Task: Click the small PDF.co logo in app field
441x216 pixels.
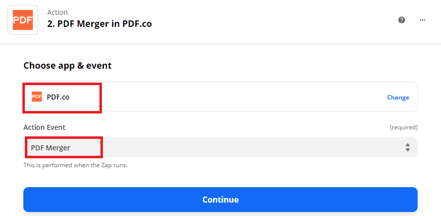Action: (x=37, y=97)
